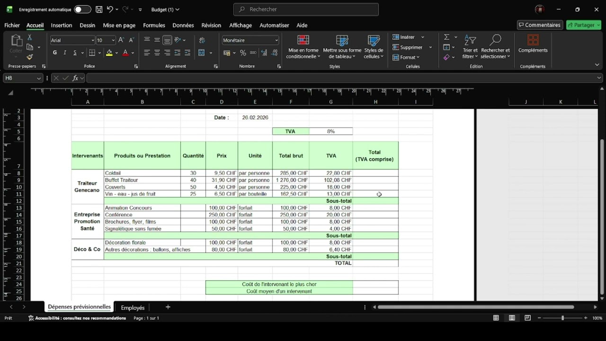This screenshot has width=606, height=341.
Task: Expand the Name Box H8 dropdown
Action: tap(38, 78)
